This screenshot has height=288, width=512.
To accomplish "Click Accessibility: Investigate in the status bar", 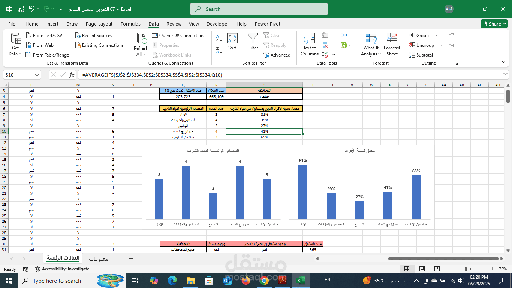I will click(62, 269).
